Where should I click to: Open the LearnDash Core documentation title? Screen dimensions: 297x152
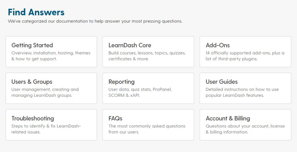pyautogui.click(x=130, y=45)
